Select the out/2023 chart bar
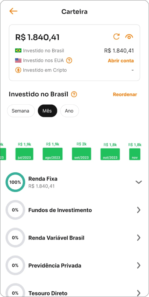 [x=110, y=154]
